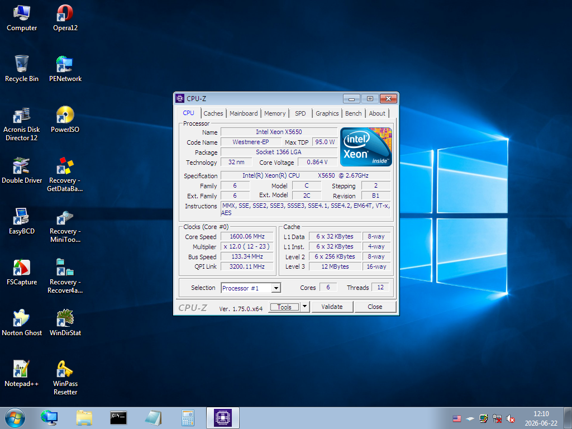Click the safely remove hardware tray icon
572x429 pixels.
pyautogui.click(x=470, y=419)
